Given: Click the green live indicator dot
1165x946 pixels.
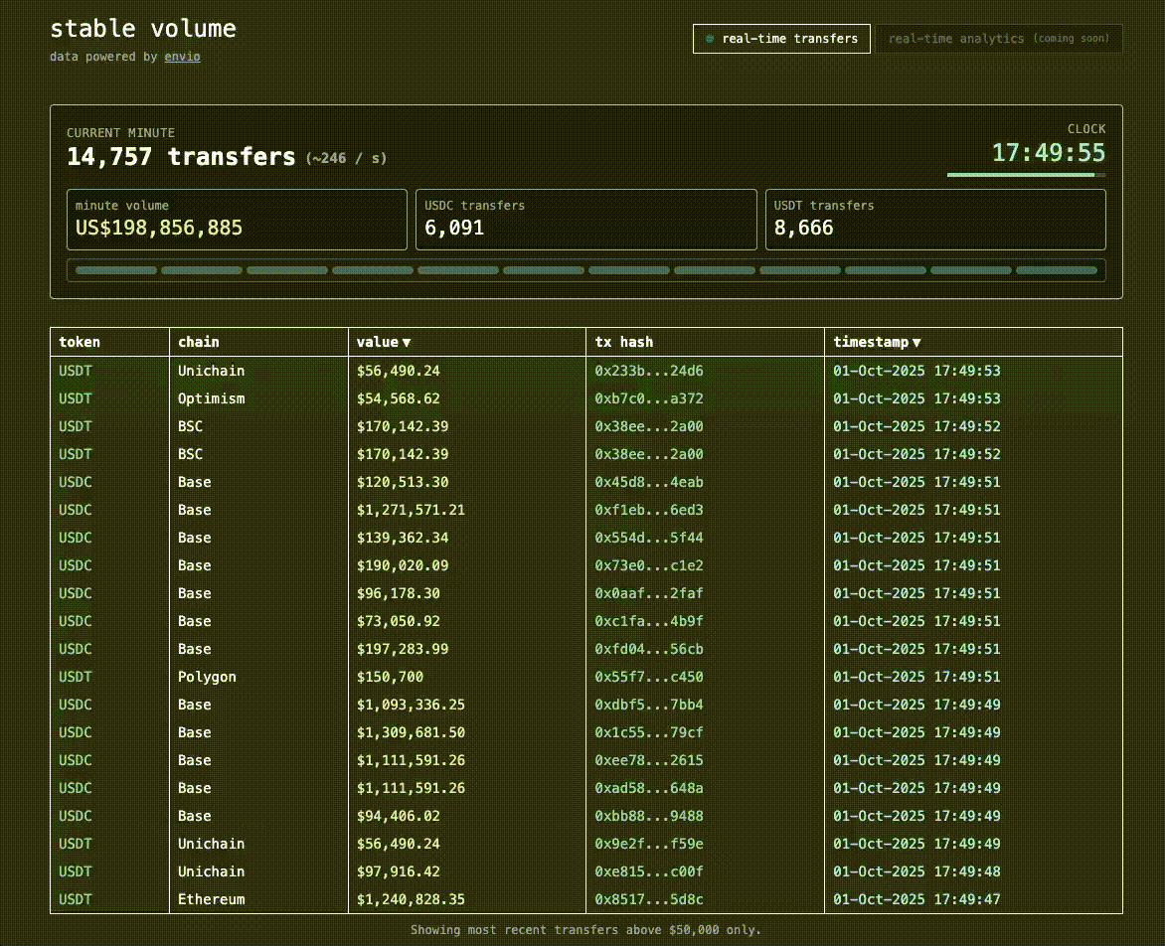Looking at the screenshot, I should [708, 39].
